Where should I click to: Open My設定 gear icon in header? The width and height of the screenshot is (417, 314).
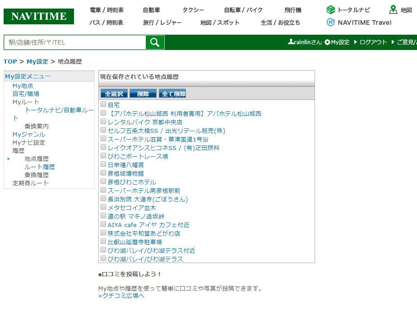coord(327,42)
